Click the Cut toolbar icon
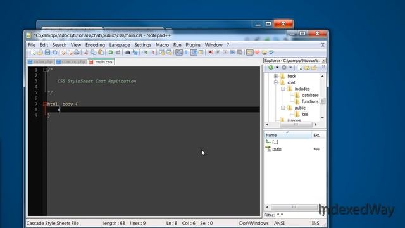Viewport: 405px width, 228px height. click(x=86, y=53)
